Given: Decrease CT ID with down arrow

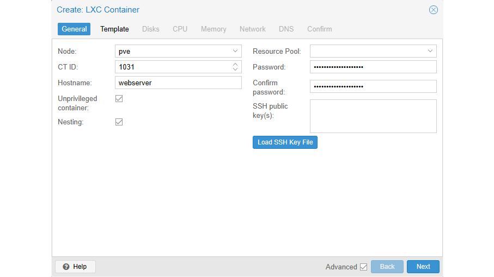Looking at the screenshot, I should click(x=235, y=70).
